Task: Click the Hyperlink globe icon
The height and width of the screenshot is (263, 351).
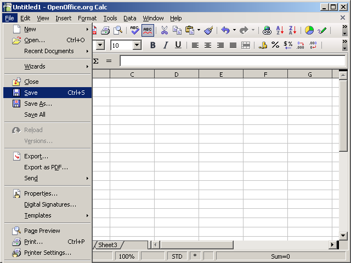Action: [x=267, y=30]
